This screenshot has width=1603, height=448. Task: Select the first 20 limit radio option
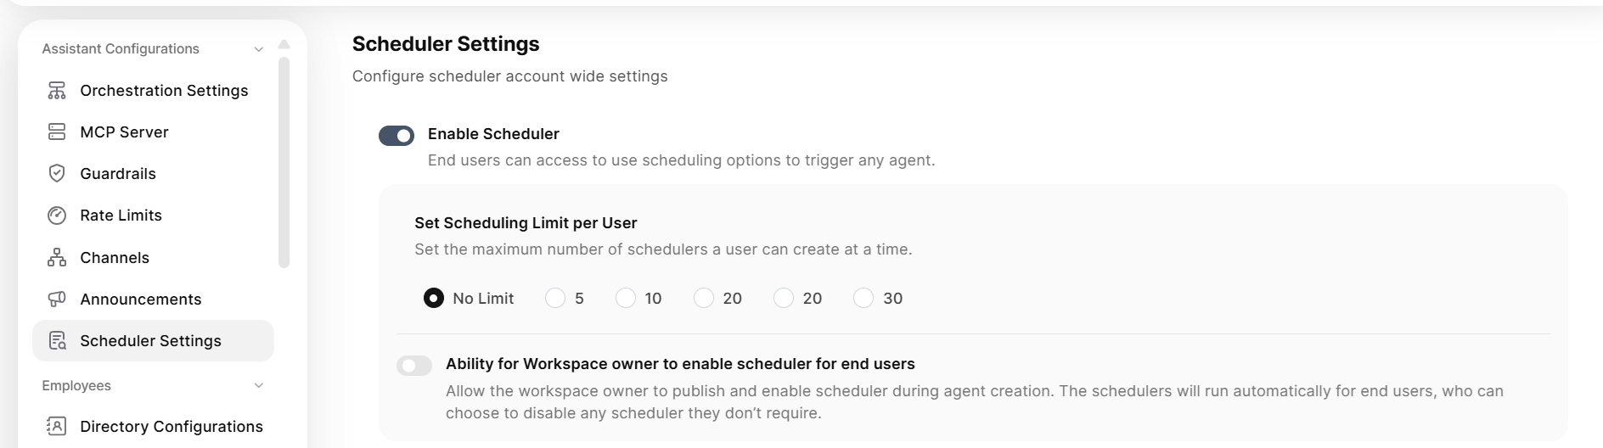tap(704, 299)
